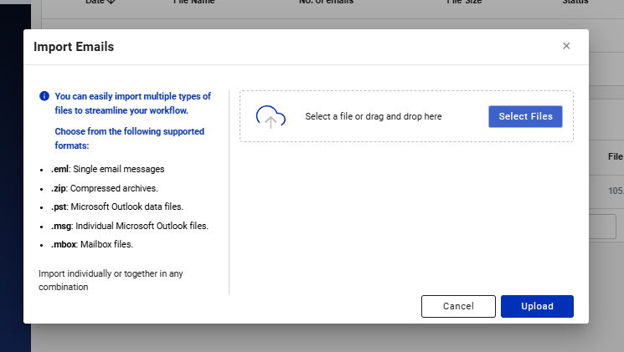624x352 pixels.
Task: Click the '.zip: Compressed archives.' line
Action: (x=104, y=188)
